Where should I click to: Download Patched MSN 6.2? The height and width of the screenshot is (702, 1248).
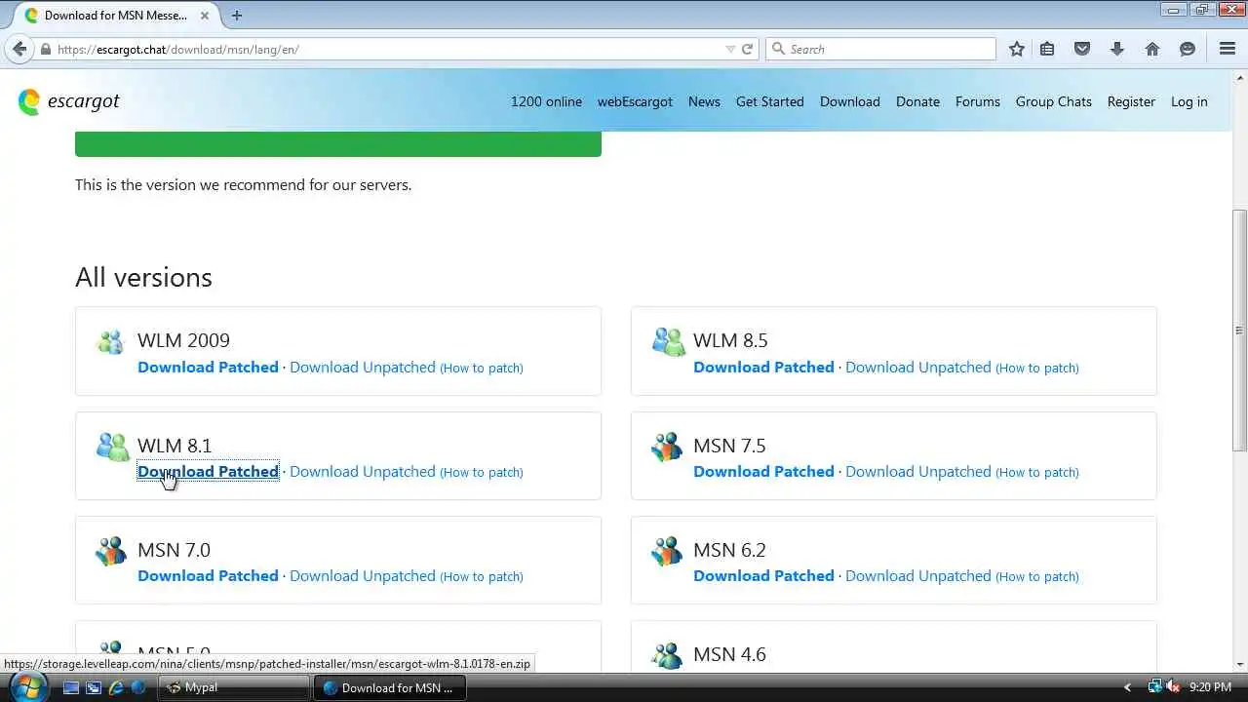point(763,576)
